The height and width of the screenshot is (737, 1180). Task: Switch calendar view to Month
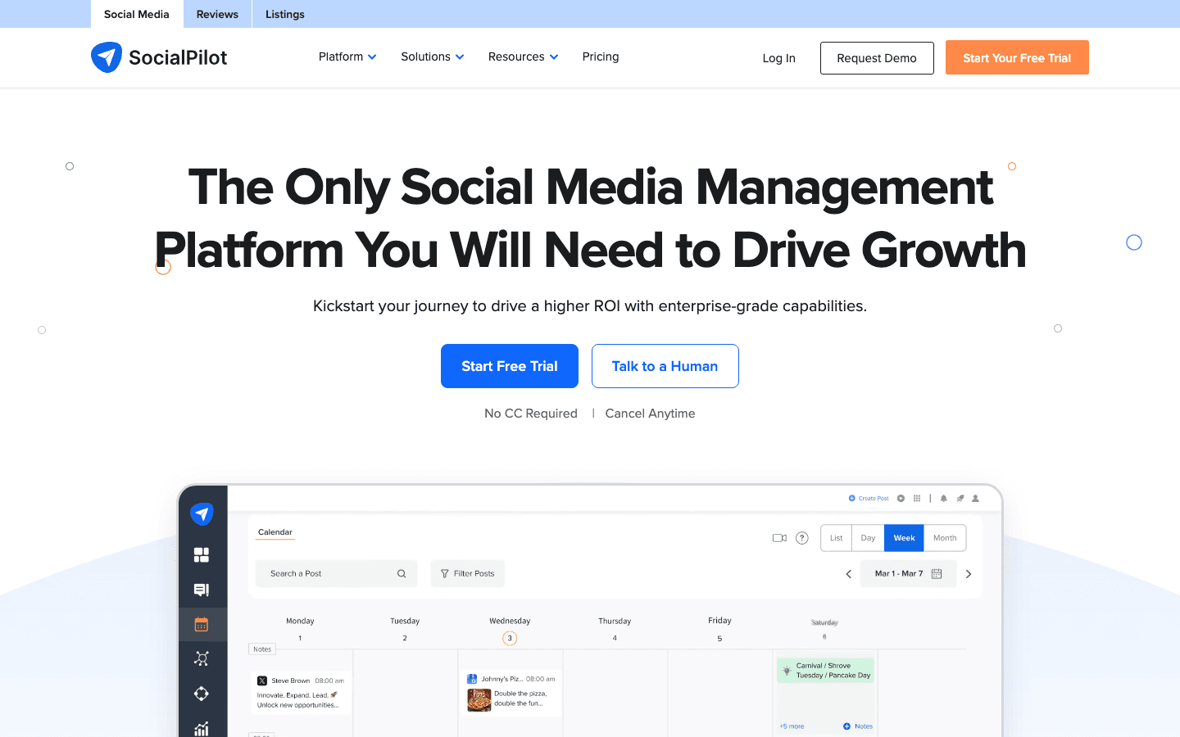coord(945,538)
